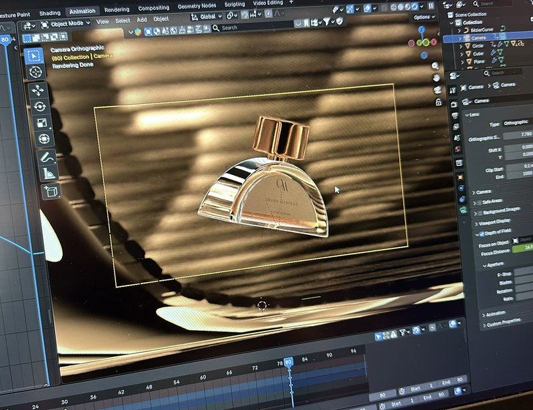Expand the BézierCurve item in outliner
Screen dimensions: 533x410
click(460, 31)
